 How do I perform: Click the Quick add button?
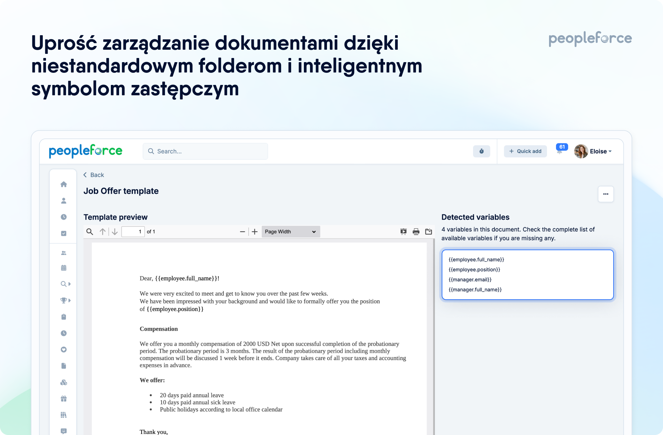click(525, 151)
